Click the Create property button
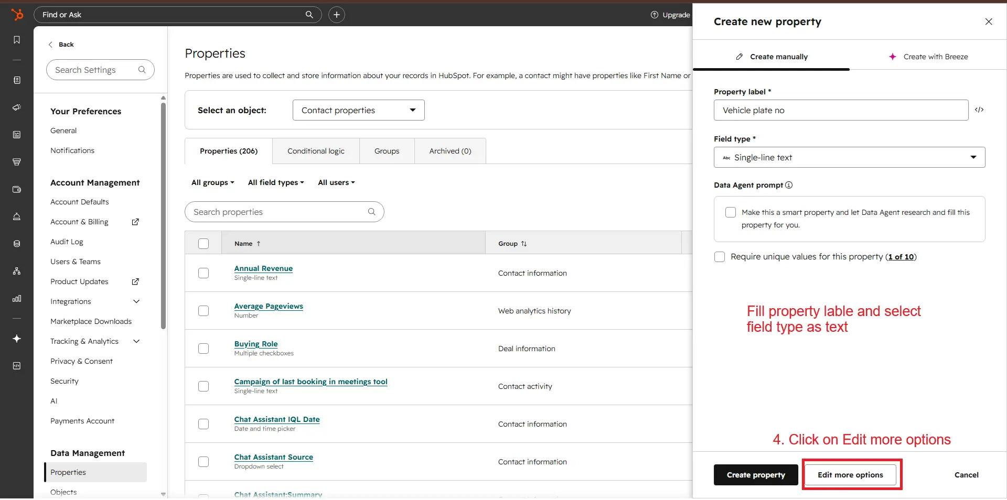1007x500 pixels. [x=756, y=475]
